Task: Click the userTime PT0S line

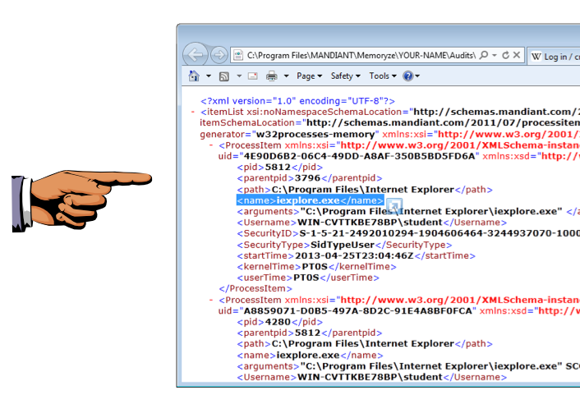Action: (x=308, y=278)
